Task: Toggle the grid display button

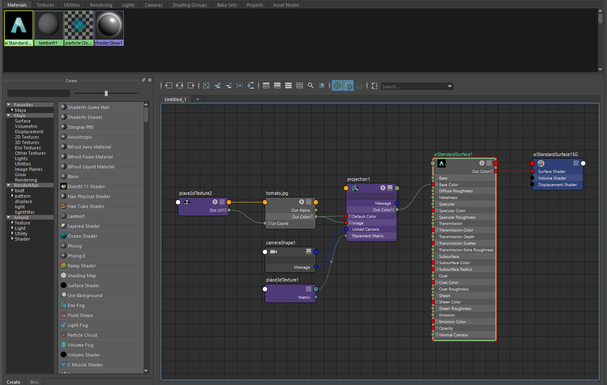Action: click(337, 85)
